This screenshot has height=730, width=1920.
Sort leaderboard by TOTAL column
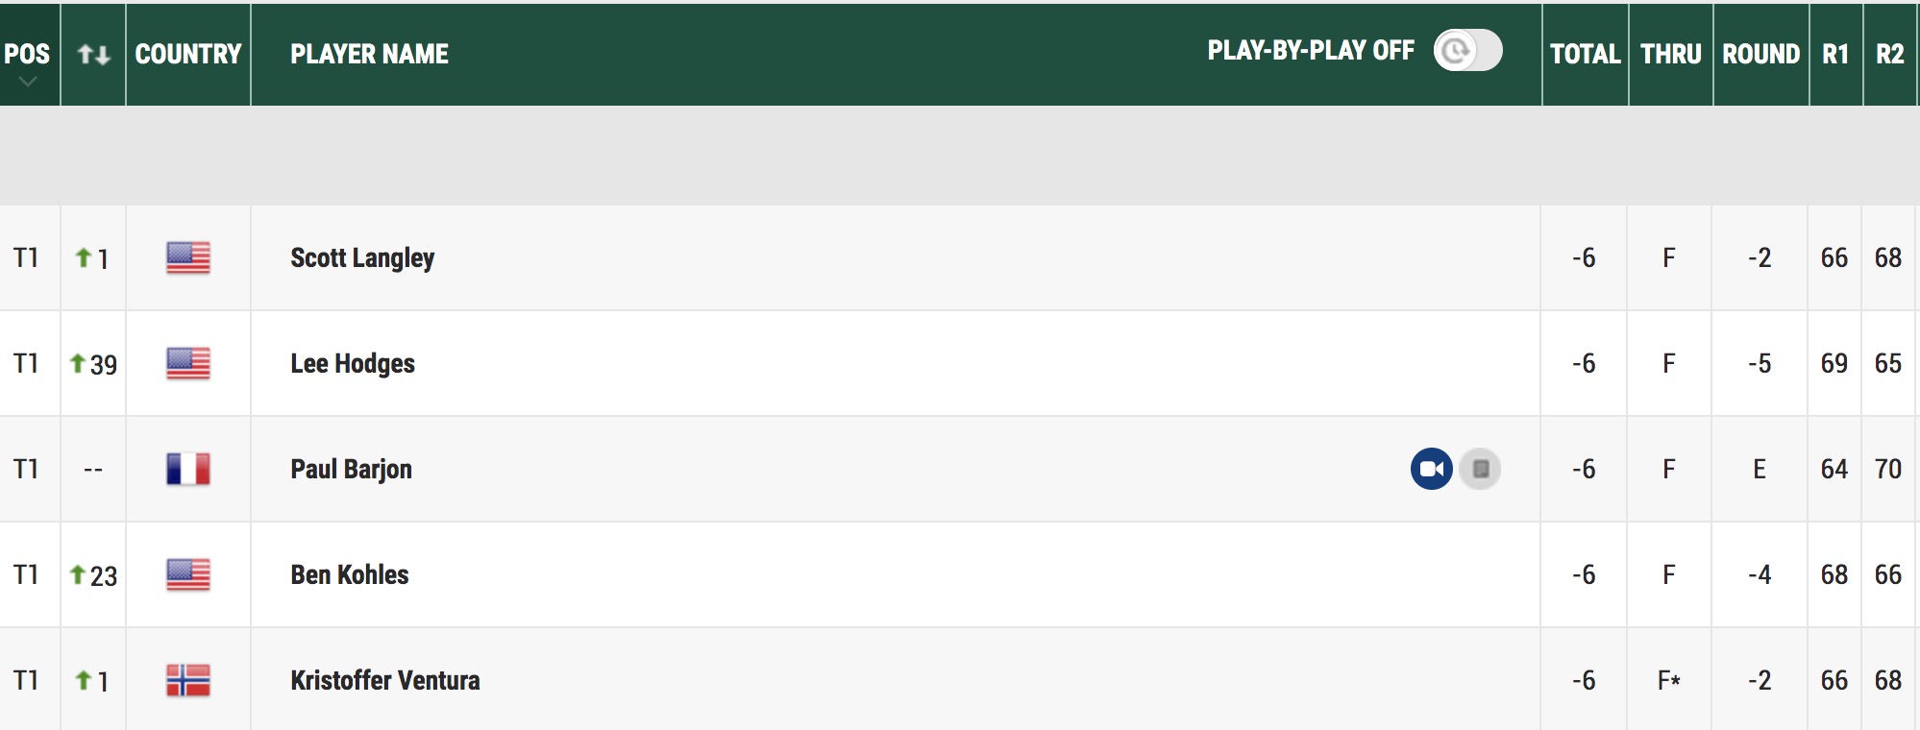click(1586, 54)
